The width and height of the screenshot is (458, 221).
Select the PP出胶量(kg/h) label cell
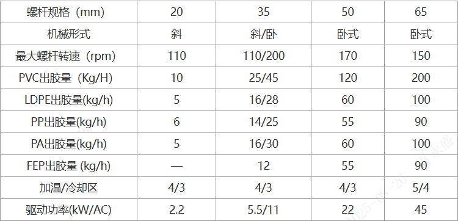[x=68, y=121]
